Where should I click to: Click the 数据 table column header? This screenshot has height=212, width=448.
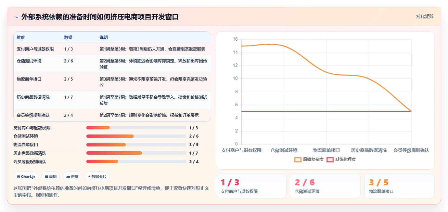pos(68,37)
